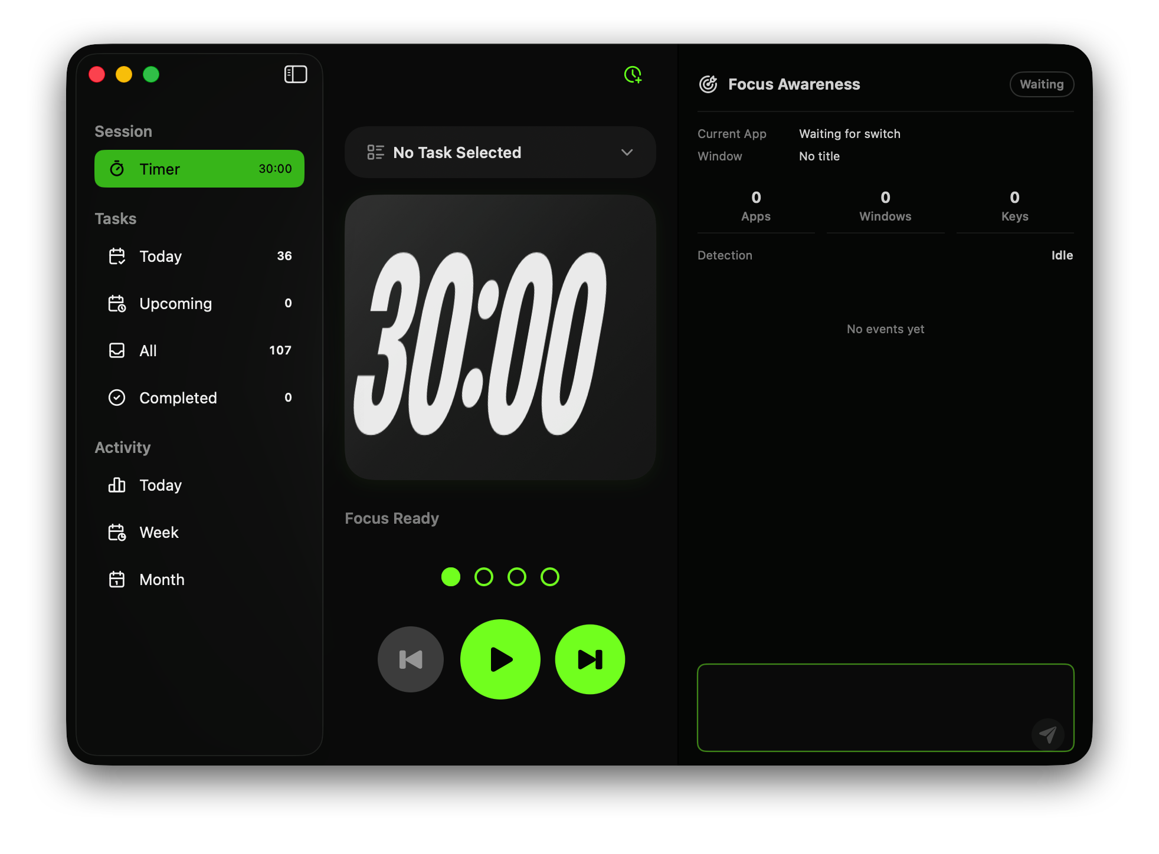Open Today tasks list
This screenshot has width=1159, height=854.
(199, 256)
